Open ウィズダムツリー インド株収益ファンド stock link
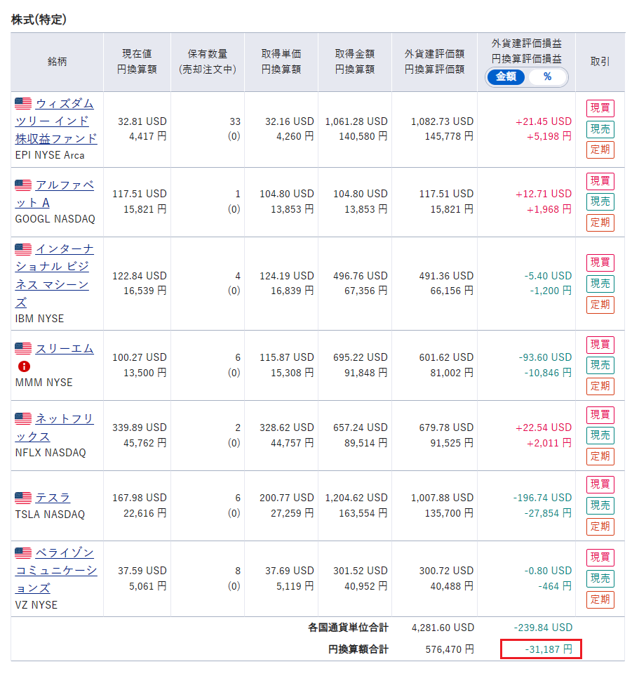 tap(56, 121)
